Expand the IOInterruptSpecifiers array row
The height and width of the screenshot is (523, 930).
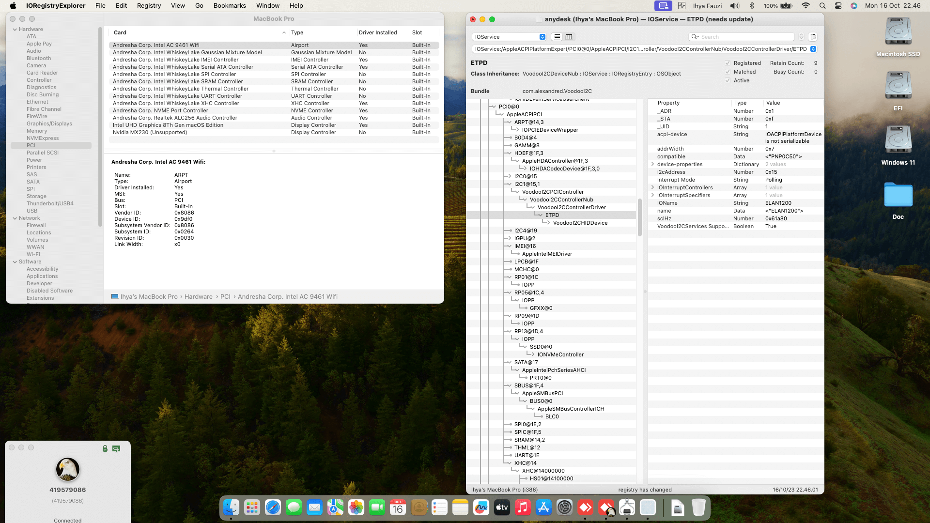[652, 195]
